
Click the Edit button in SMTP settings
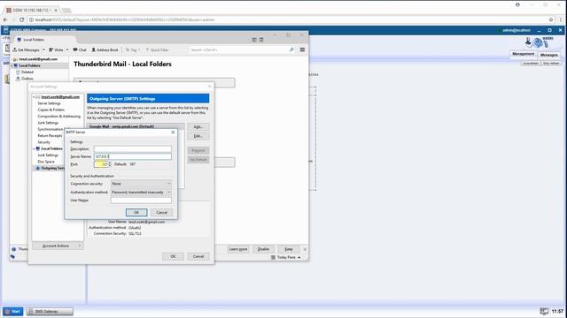click(x=198, y=136)
